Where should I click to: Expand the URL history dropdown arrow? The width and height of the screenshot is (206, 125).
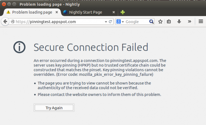pyautogui.click(x=106, y=21)
